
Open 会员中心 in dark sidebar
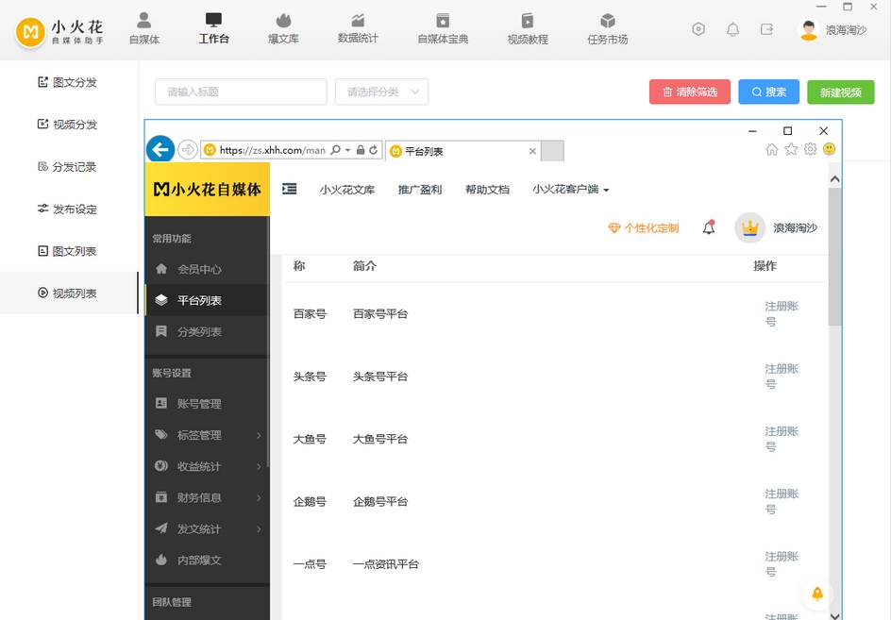click(x=207, y=269)
